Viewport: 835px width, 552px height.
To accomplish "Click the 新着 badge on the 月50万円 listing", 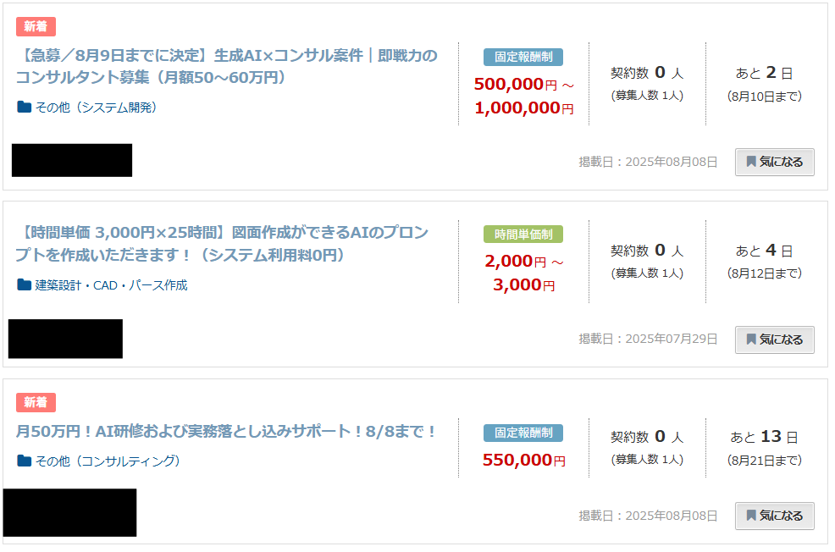I will pyautogui.click(x=36, y=403).
